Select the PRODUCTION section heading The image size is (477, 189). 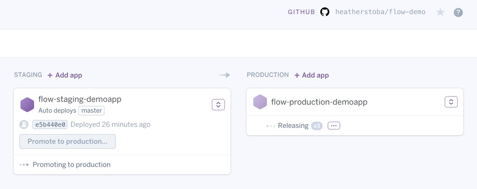tap(268, 75)
